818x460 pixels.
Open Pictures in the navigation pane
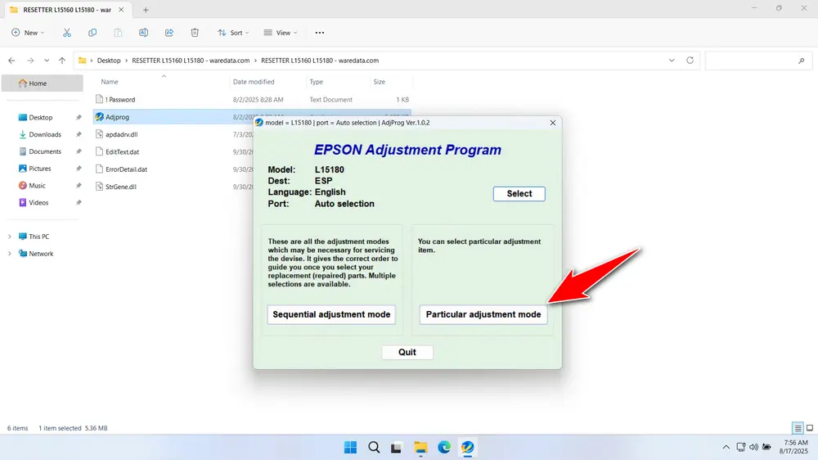point(39,169)
